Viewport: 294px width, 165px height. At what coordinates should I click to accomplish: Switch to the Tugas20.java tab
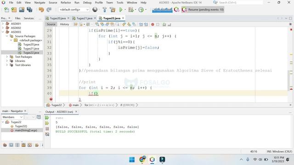(57, 18)
